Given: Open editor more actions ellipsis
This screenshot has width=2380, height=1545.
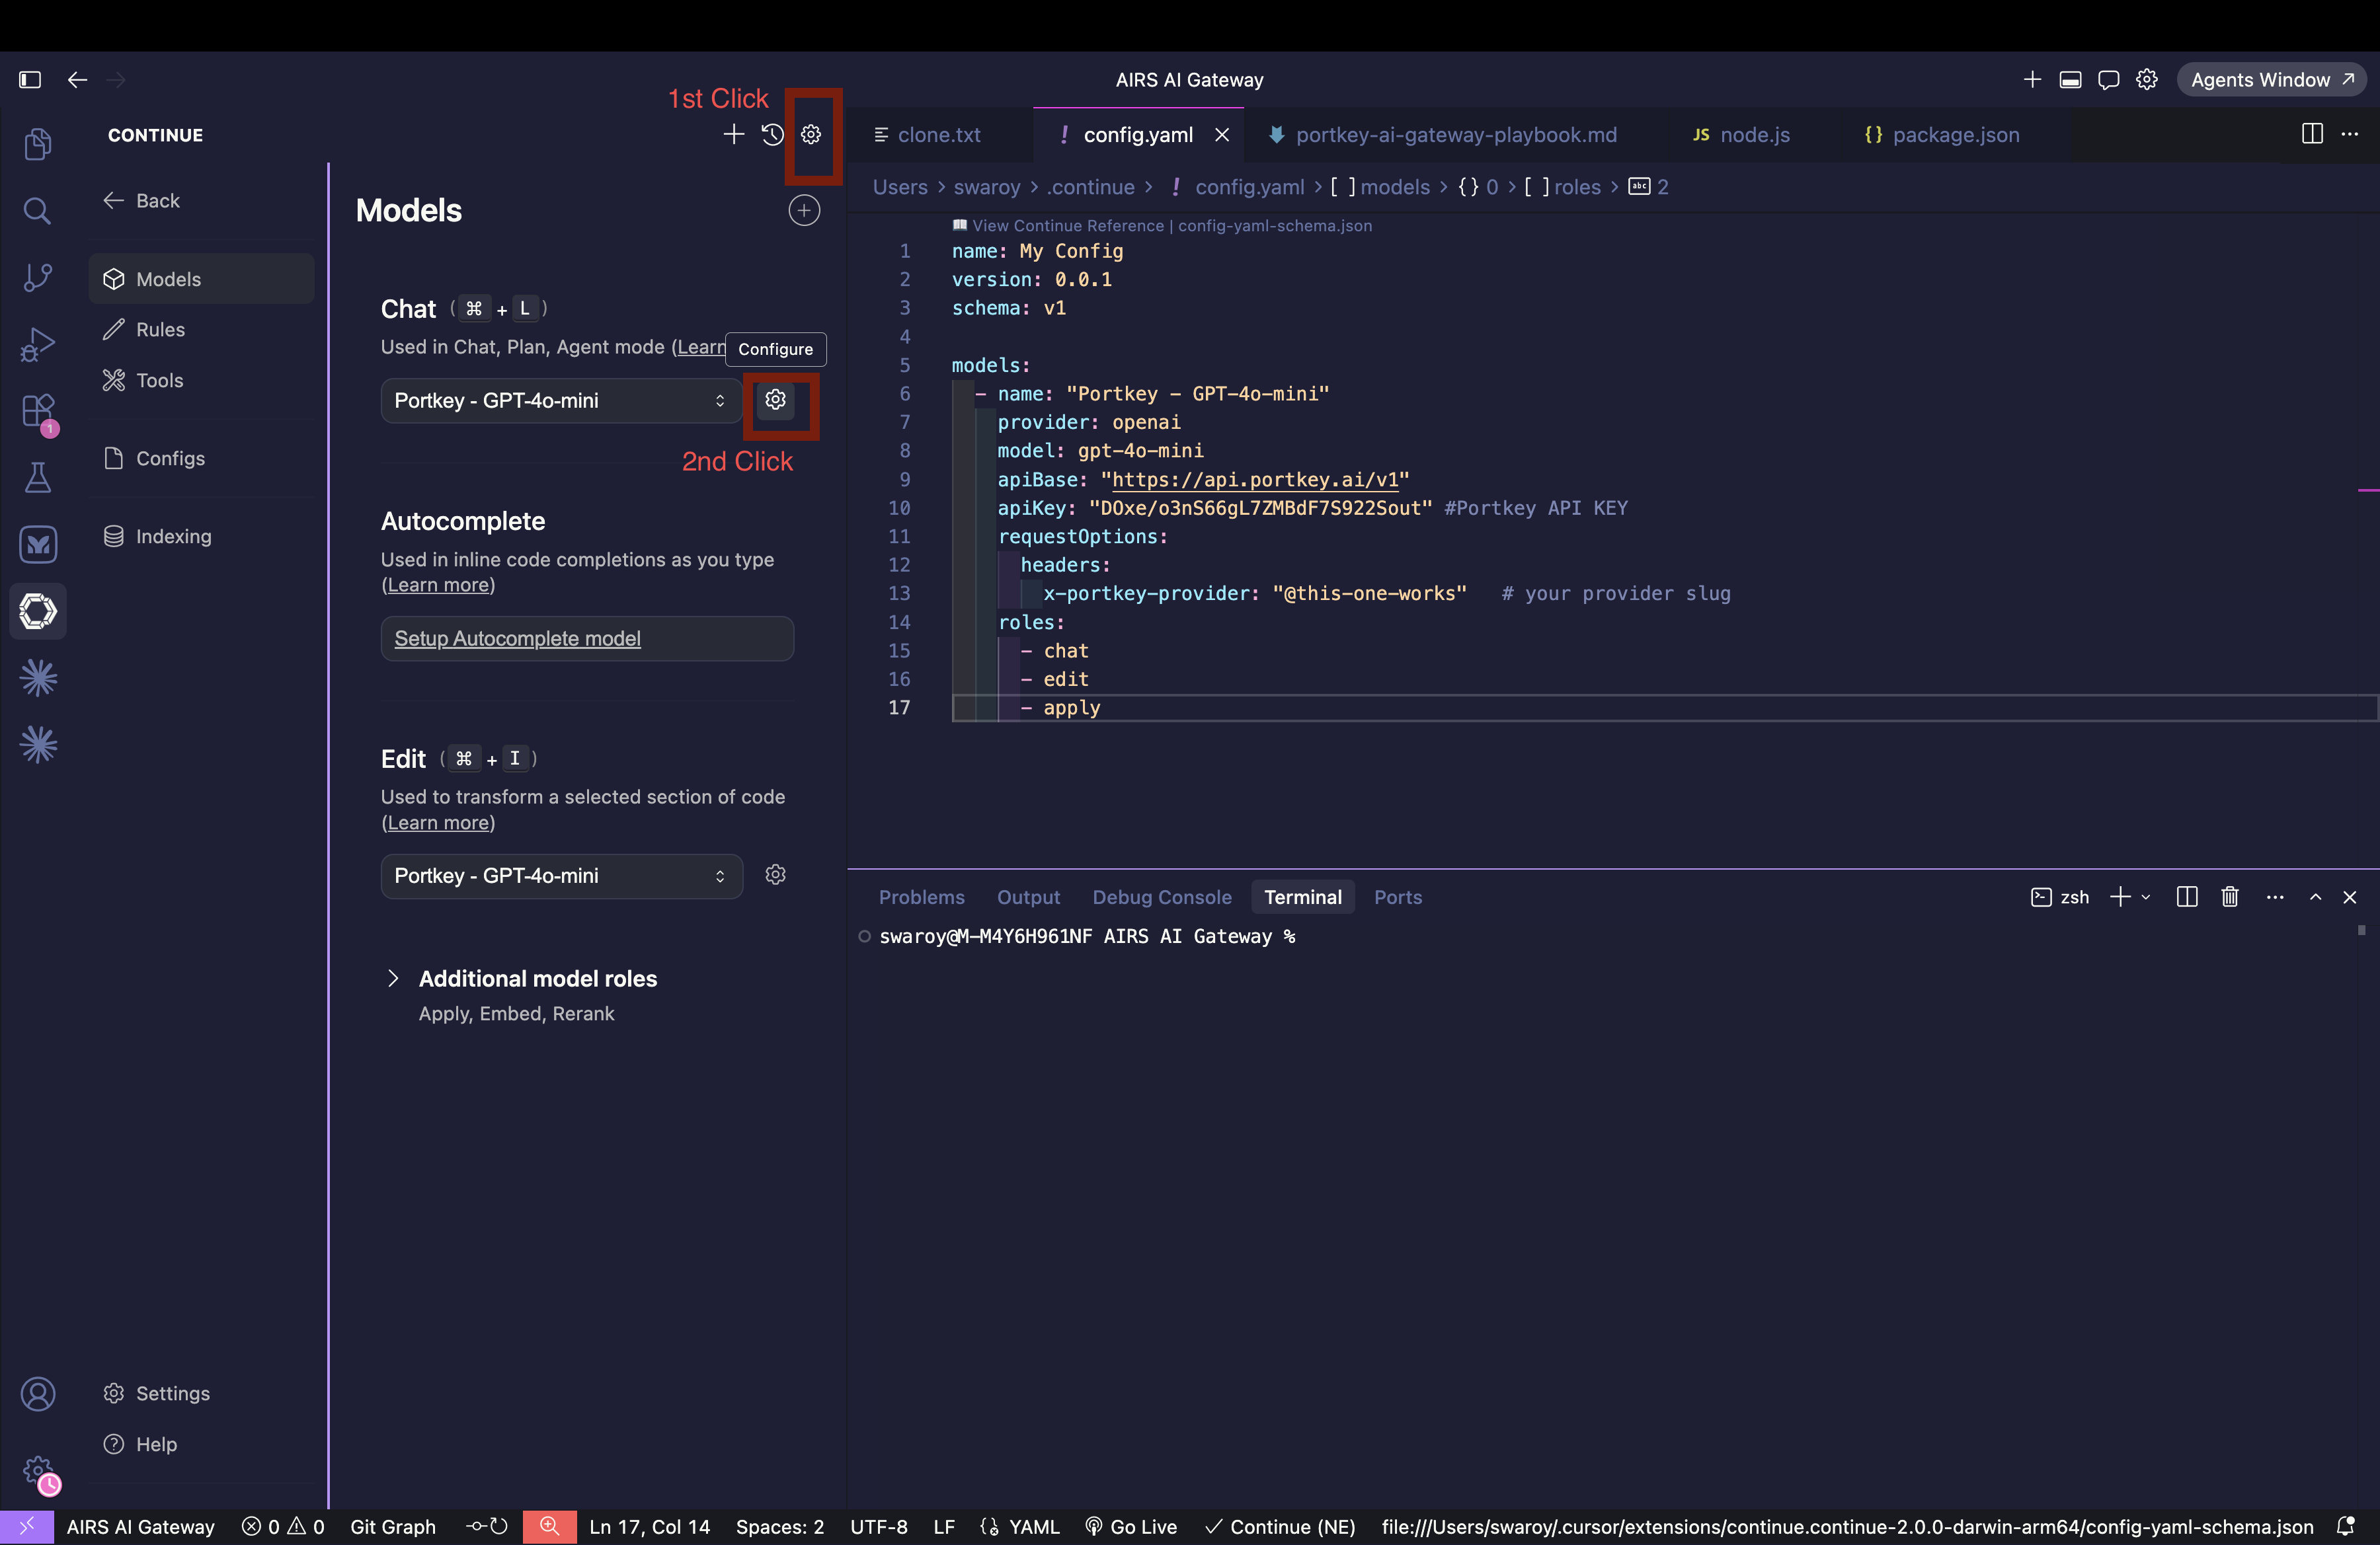Looking at the screenshot, I should [2350, 134].
